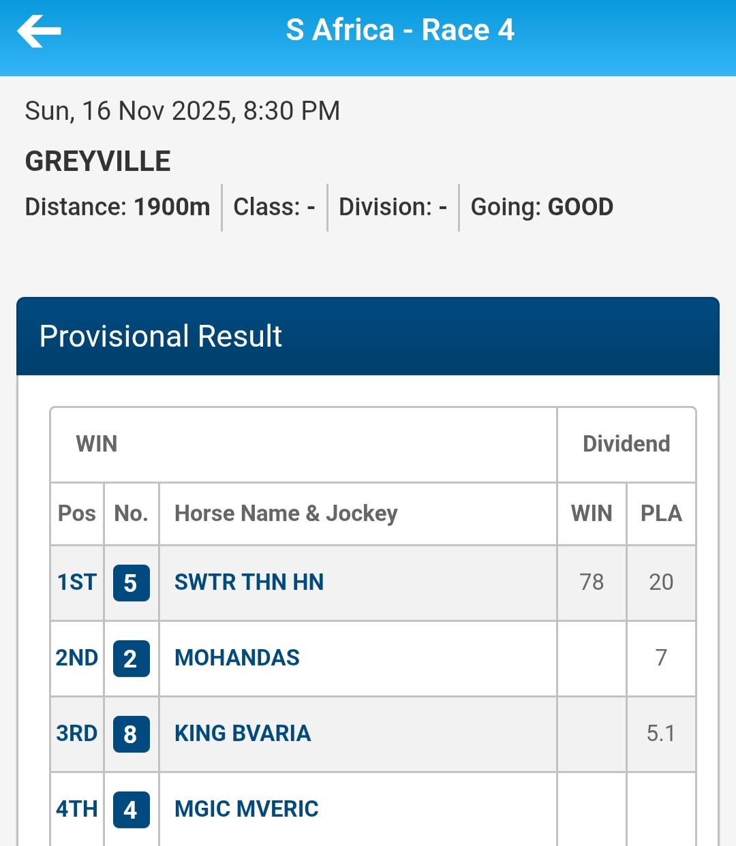
Task: Click the number 5 horse badge
Action: pyautogui.click(x=131, y=583)
